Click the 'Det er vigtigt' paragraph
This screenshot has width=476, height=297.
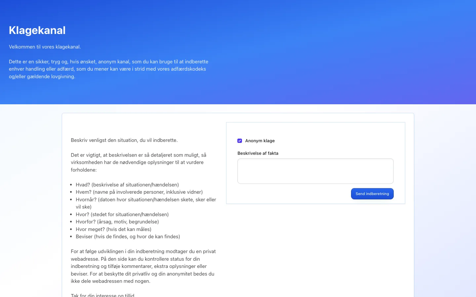[139, 162]
